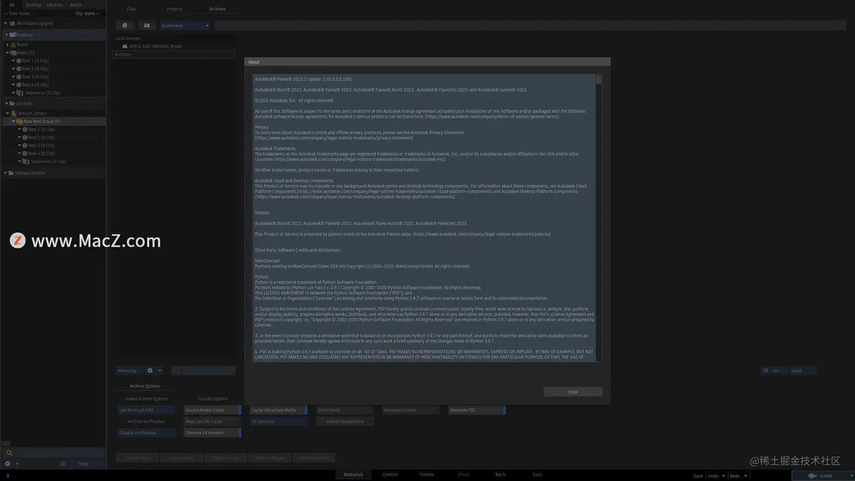Screen dimensions: 855x481
Task: Toggle Generate Proxies option
Action: [x=411, y=410]
